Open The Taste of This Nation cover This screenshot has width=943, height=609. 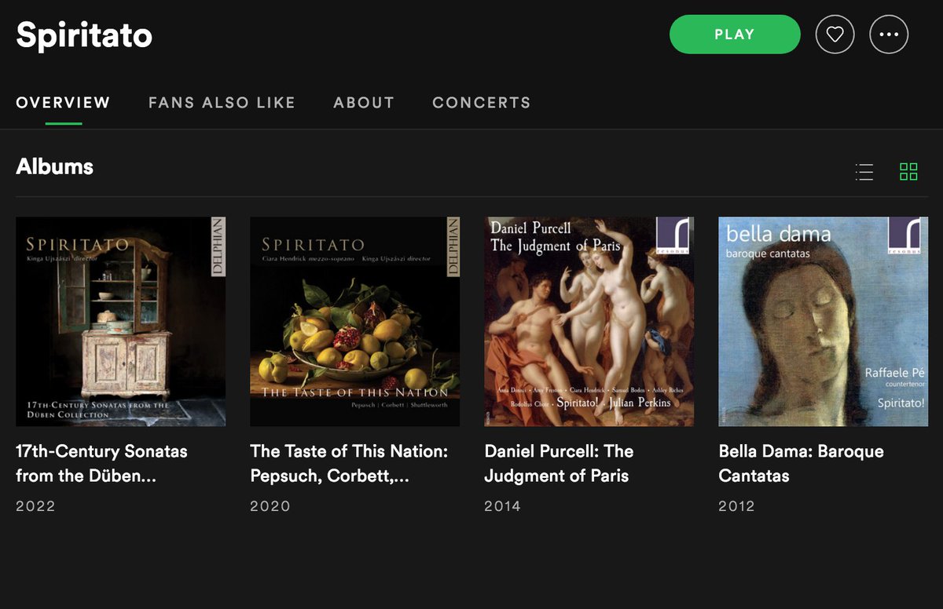click(x=354, y=322)
